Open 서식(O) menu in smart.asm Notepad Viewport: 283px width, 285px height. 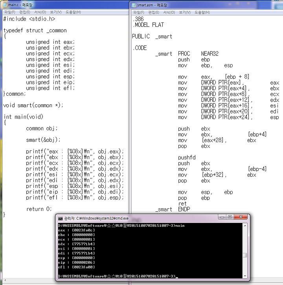[x=169, y=12]
